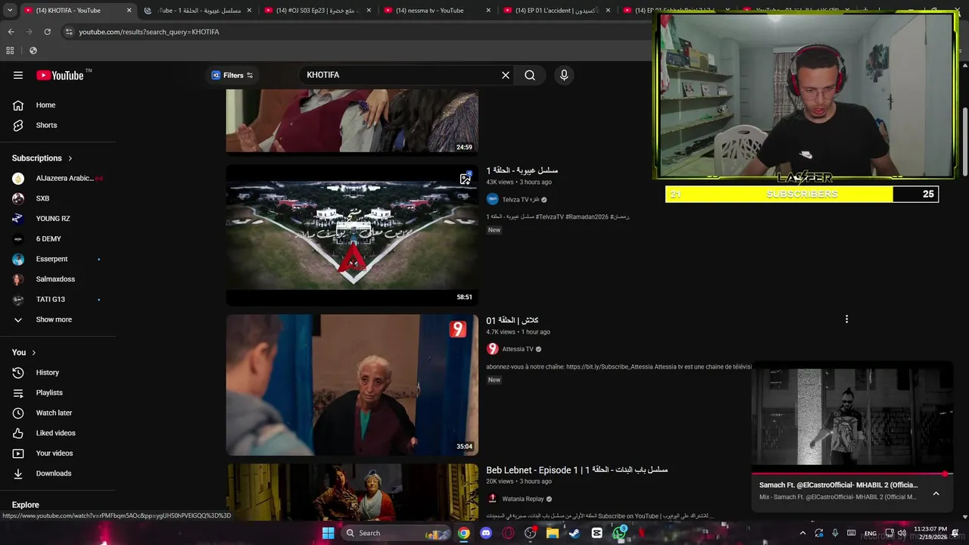Open more options for Attessia video
The width and height of the screenshot is (969, 545).
click(x=846, y=319)
